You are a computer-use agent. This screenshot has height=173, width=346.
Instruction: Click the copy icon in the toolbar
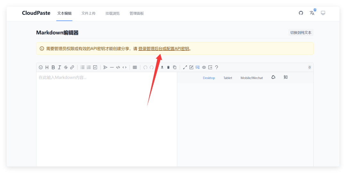click(x=175, y=67)
